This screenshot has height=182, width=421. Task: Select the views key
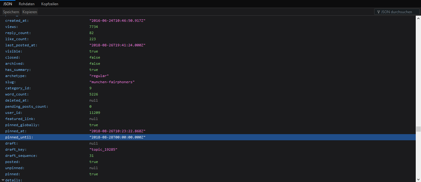click(x=11, y=27)
